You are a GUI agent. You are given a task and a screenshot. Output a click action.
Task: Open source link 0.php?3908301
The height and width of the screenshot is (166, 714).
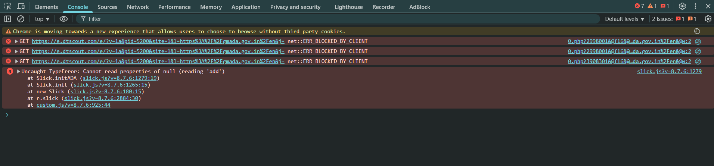pyautogui.click(x=629, y=62)
